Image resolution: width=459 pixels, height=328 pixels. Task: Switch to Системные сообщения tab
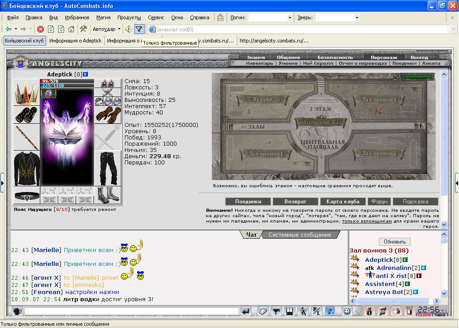pyautogui.click(x=300, y=235)
